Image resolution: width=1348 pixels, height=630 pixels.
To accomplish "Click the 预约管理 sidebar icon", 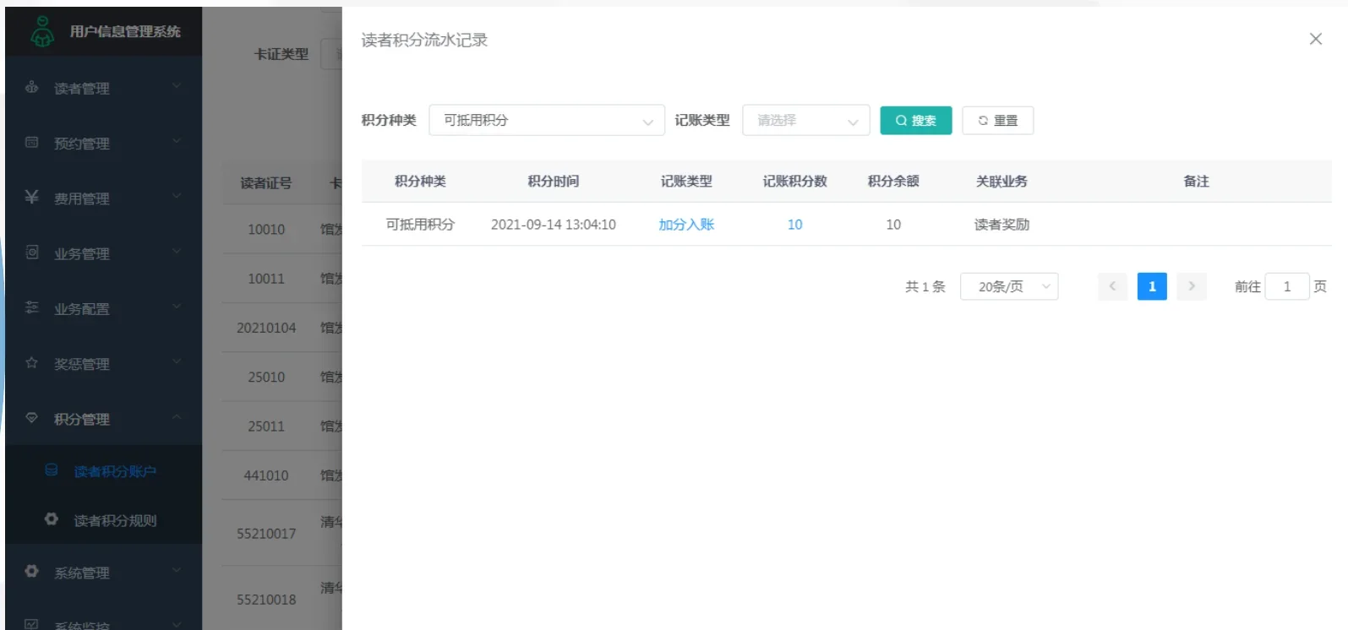I will point(32,142).
